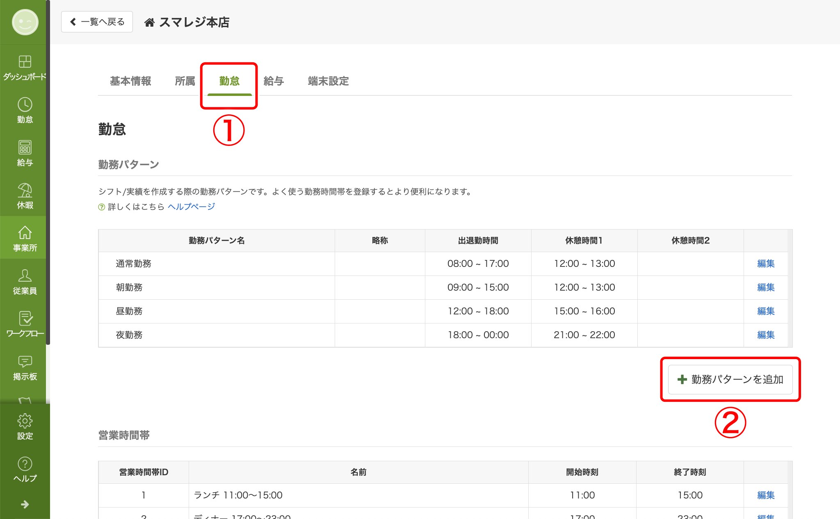Go back via 一覧へ戻る button
The height and width of the screenshot is (519, 840).
[97, 22]
